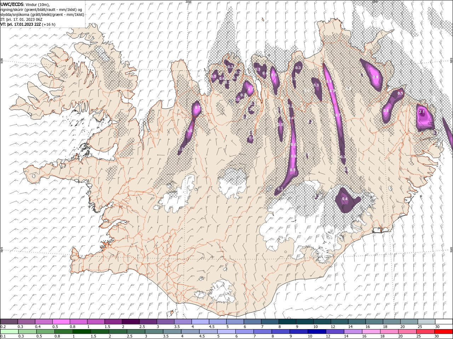Click the 0.2 label at the legend scale start

click(3, 327)
